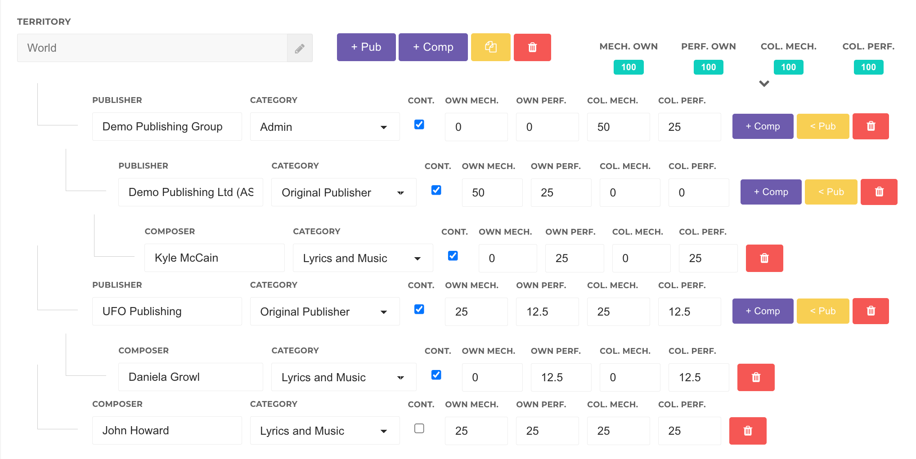Collapse the totals using the chevron below Col. Mech.
Viewport: 916px width, 459px height.
(x=764, y=84)
